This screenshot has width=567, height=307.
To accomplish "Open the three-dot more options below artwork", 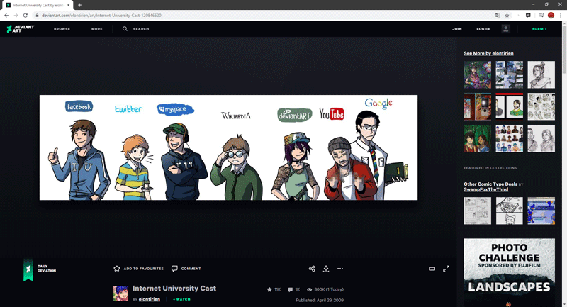I will (340, 269).
